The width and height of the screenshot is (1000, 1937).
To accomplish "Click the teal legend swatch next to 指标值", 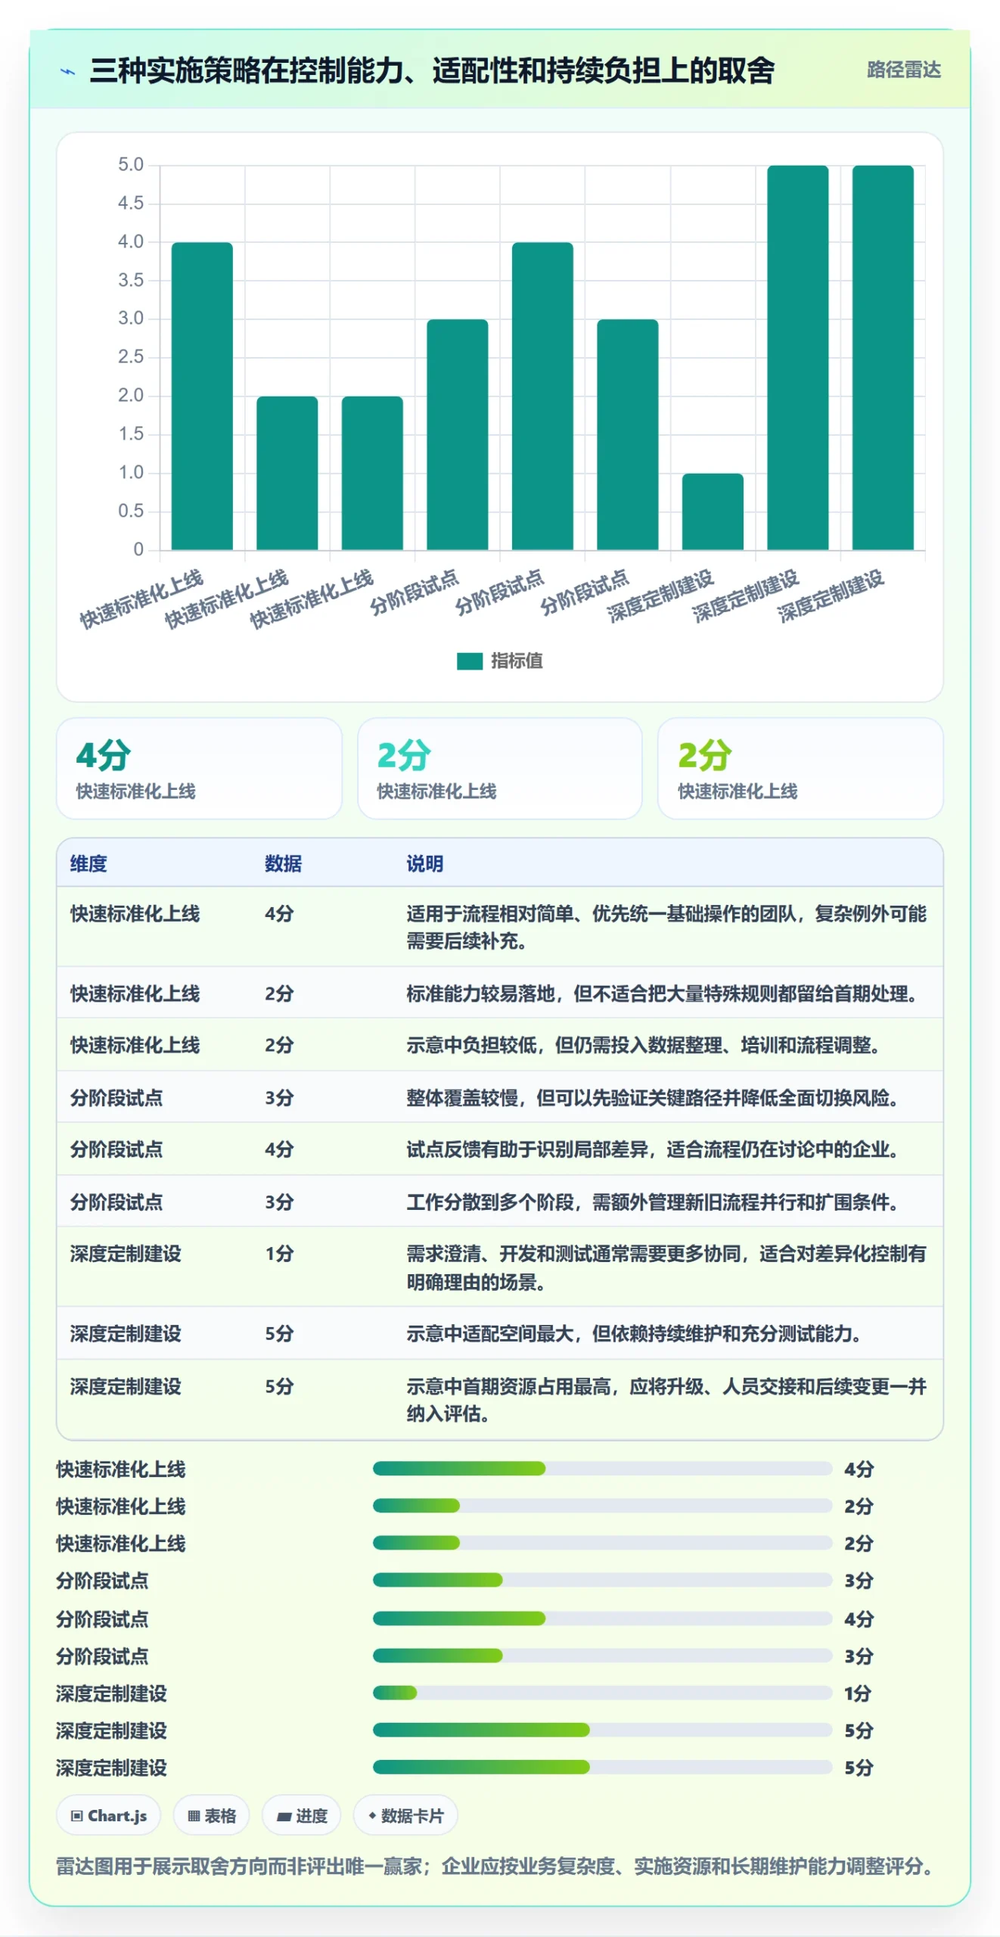I will point(469,661).
